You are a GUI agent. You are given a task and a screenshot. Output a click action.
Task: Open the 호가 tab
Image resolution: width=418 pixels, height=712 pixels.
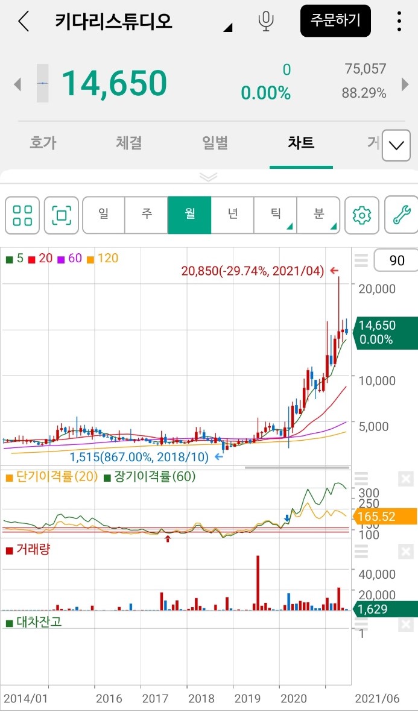coord(43,143)
